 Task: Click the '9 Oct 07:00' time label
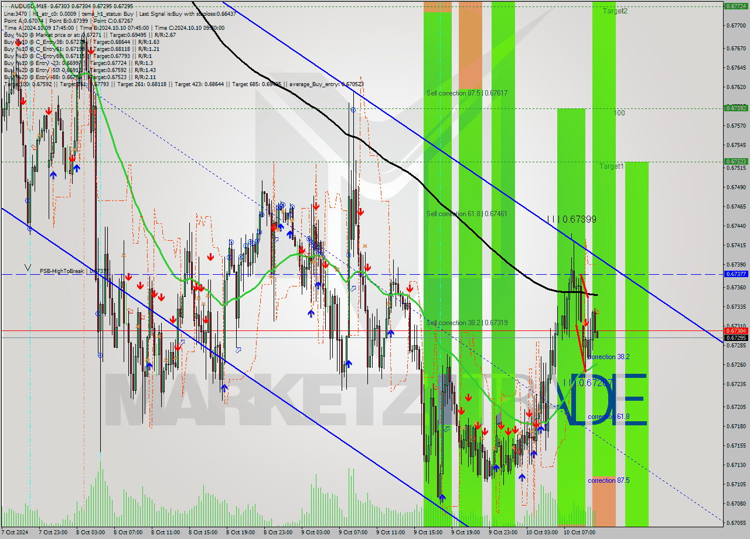[x=353, y=533]
